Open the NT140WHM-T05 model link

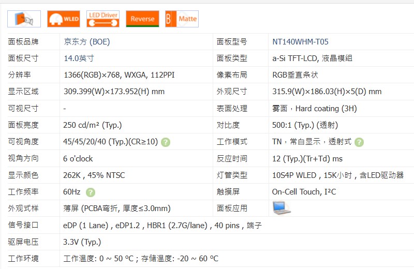(300, 42)
